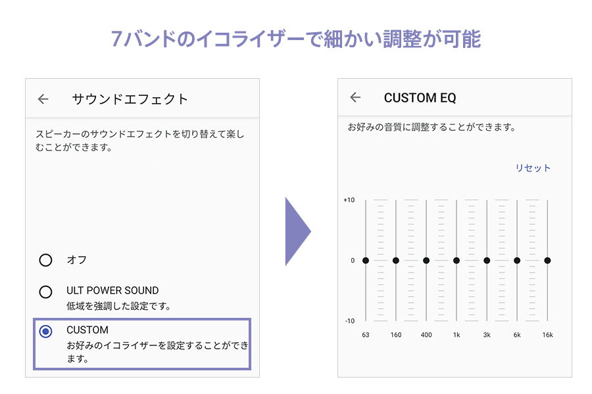This screenshot has width=592, height=394.
Task: Select the オフ radio button
Action: [x=45, y=260]
